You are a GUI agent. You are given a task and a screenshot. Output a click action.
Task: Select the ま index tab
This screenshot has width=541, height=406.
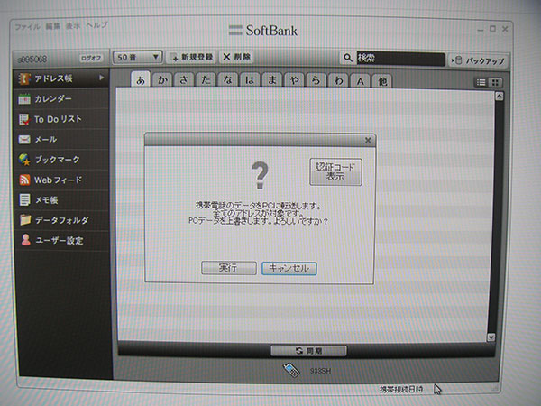point(272,80)
